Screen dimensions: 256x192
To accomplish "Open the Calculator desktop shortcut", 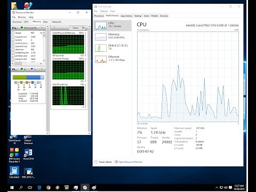I will click(x=14, y=172).
